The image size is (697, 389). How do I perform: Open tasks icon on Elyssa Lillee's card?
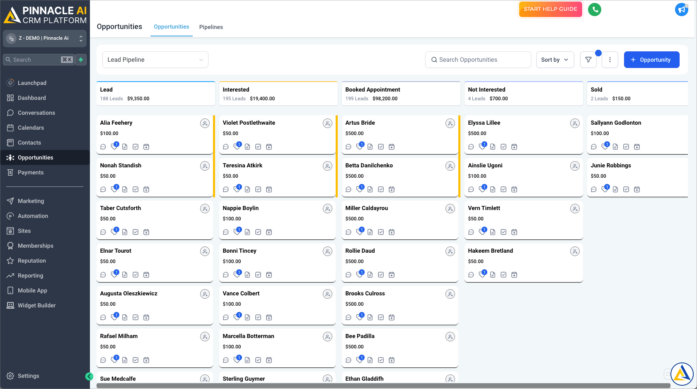tap(503, 146)
